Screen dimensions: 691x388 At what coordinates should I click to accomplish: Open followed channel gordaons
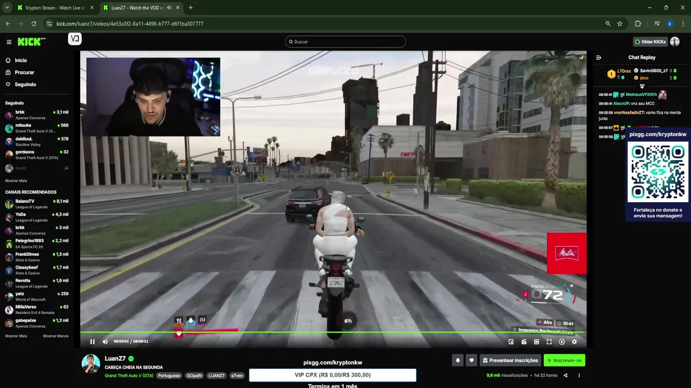(x=37, y=155)
